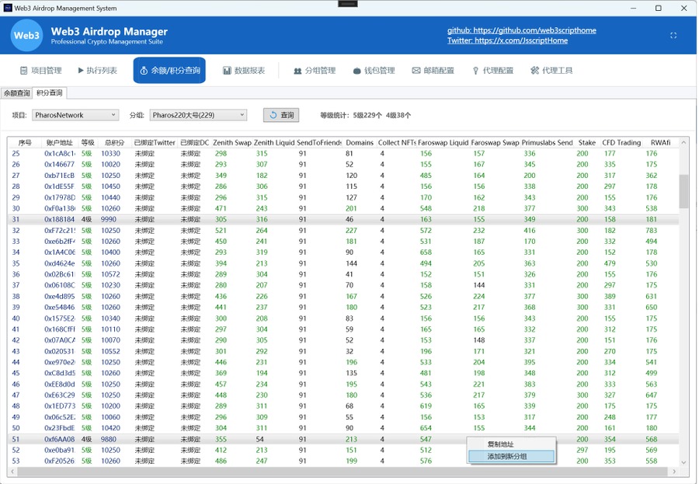Click total score 9990 in row 31

click(x=109, y=220)
